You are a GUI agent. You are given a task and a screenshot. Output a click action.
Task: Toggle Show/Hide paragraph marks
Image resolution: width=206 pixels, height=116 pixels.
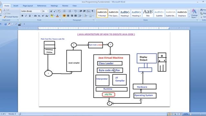pyautogui.click(x=93, y=11)
